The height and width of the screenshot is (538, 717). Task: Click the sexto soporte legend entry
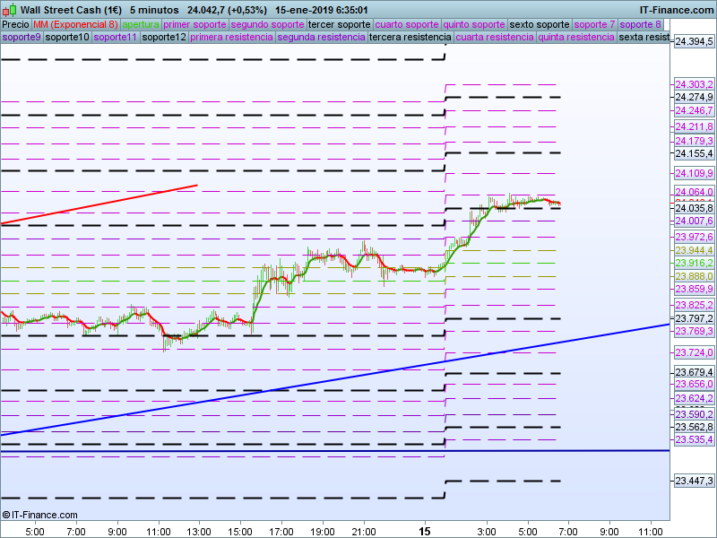[x=540, y=25]
